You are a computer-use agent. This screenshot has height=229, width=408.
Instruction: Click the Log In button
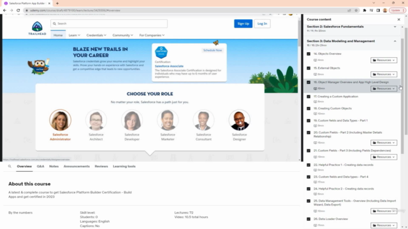point(262,24)
